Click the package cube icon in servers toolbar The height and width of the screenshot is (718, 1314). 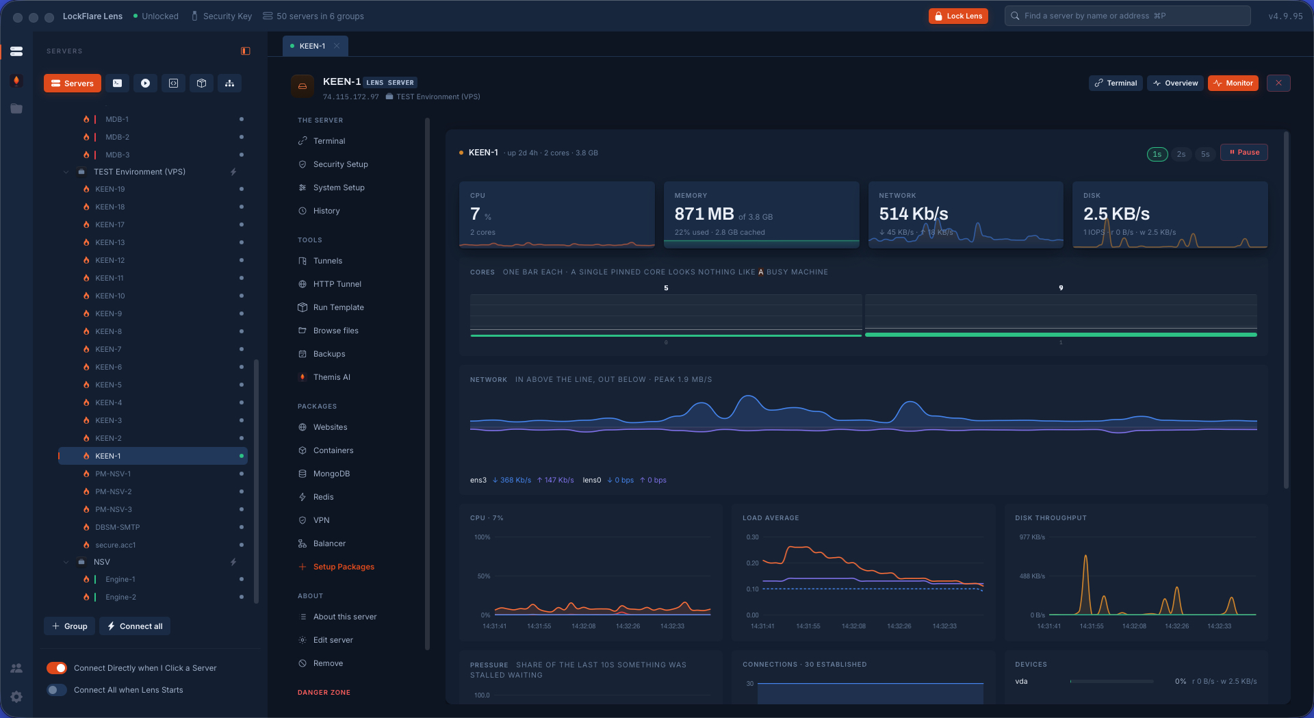(x=202, y=83)
